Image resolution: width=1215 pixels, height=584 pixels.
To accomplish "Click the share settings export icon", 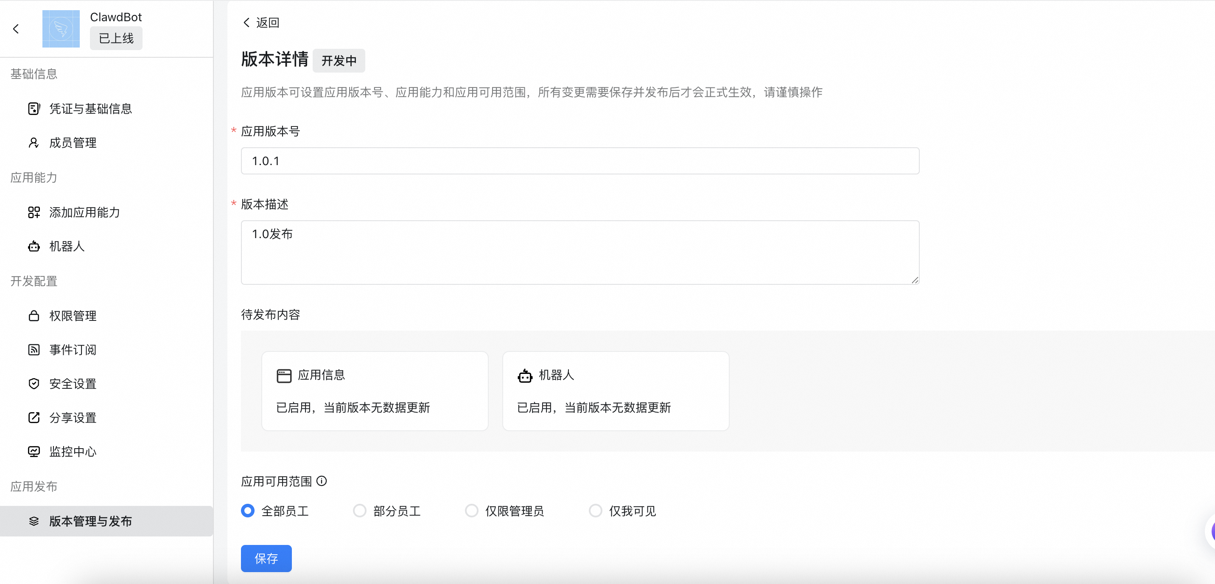I will 34,418.
